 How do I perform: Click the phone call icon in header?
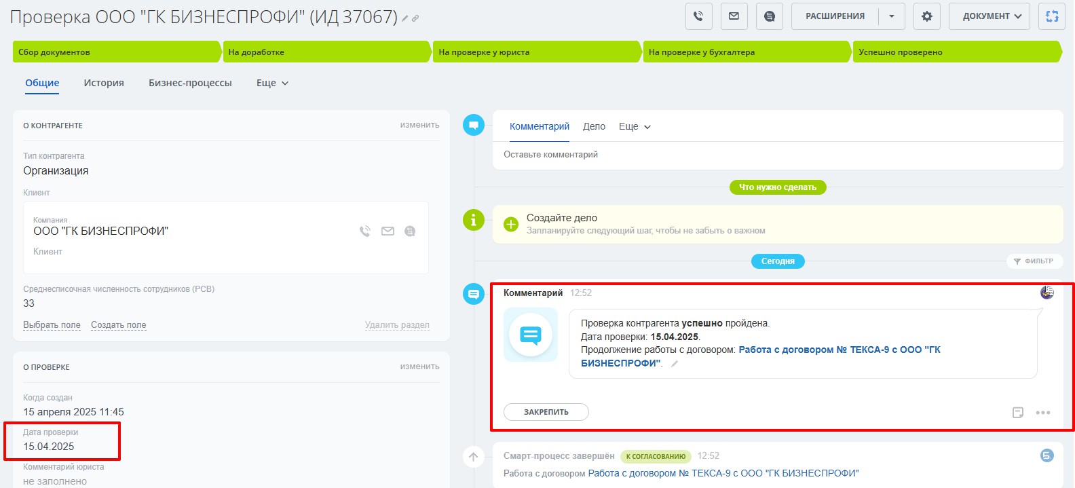[698, 16]
